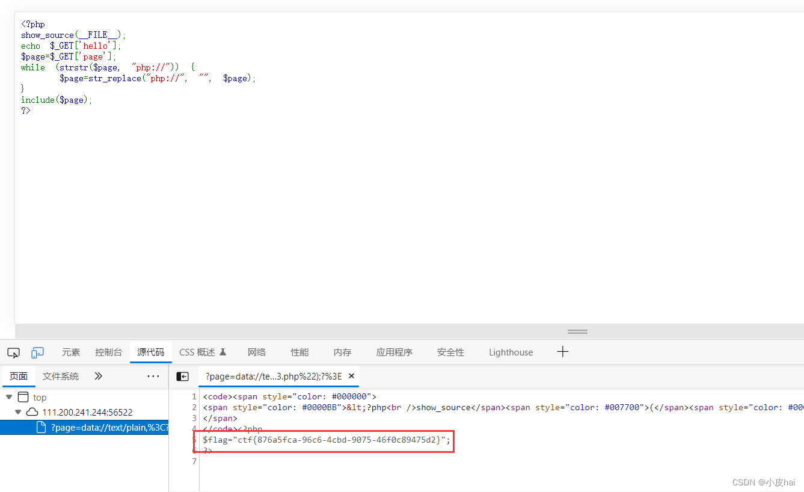Show more navigator tabs chevron
The width and height of the screenshot is (804, 492).
(99, 377)
